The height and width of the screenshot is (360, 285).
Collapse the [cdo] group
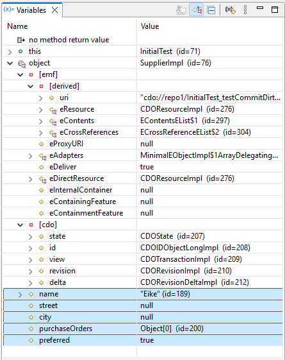20,225
